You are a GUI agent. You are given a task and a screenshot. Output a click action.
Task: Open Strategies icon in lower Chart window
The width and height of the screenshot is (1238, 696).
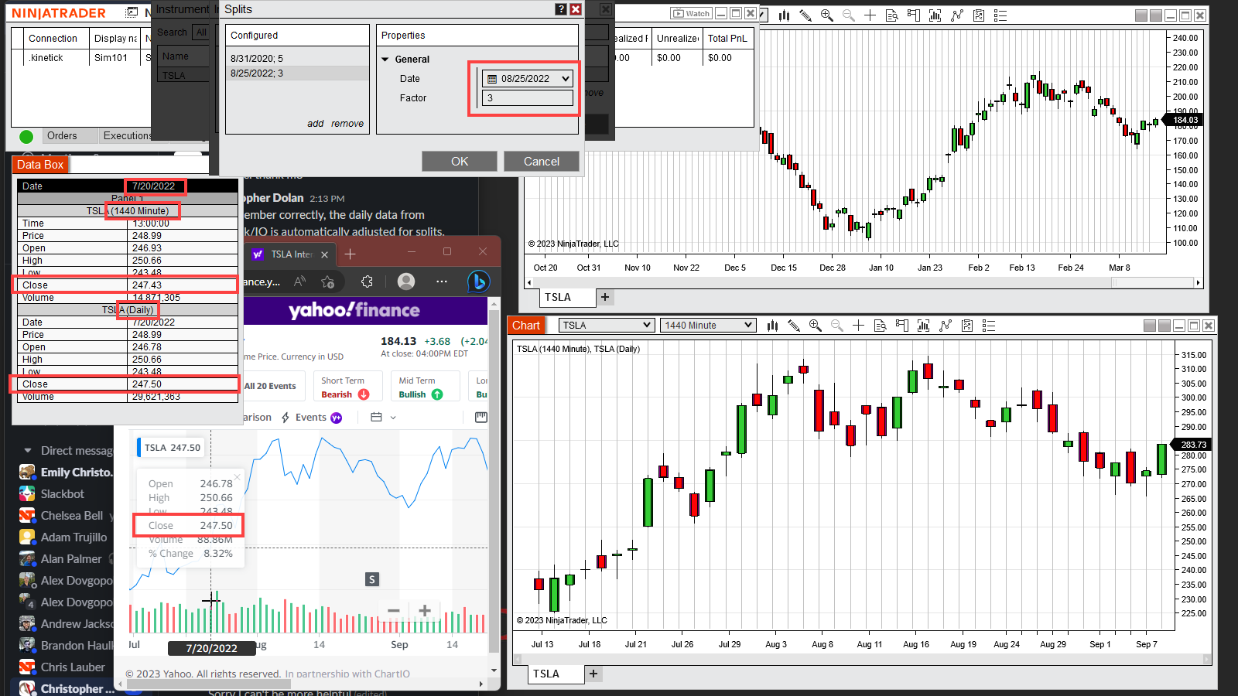967,326
